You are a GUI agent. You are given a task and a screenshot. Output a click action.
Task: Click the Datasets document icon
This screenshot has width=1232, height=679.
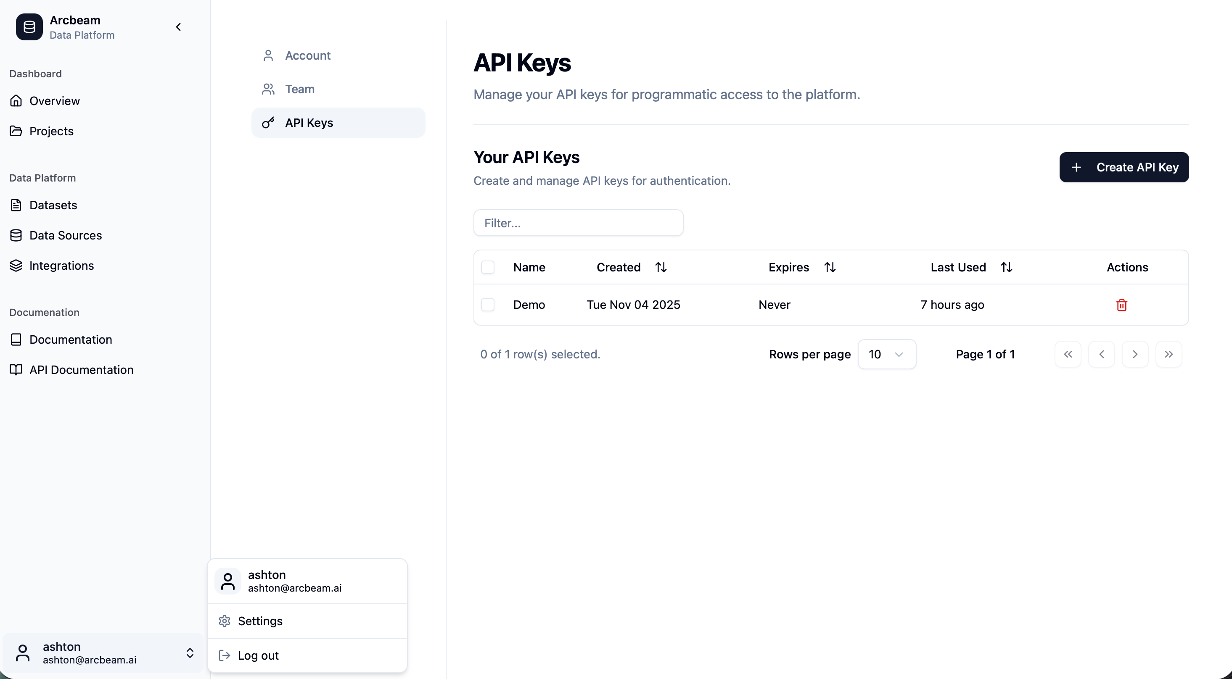16,205
